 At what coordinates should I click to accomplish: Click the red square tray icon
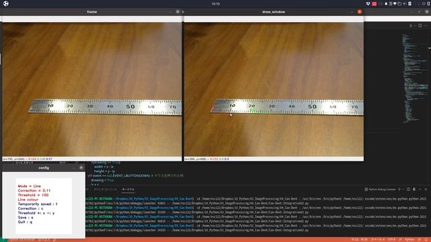click(374, 3)
